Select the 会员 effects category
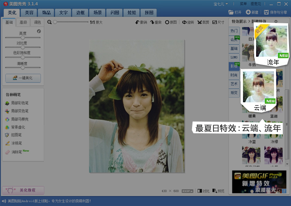 point(234,39)
